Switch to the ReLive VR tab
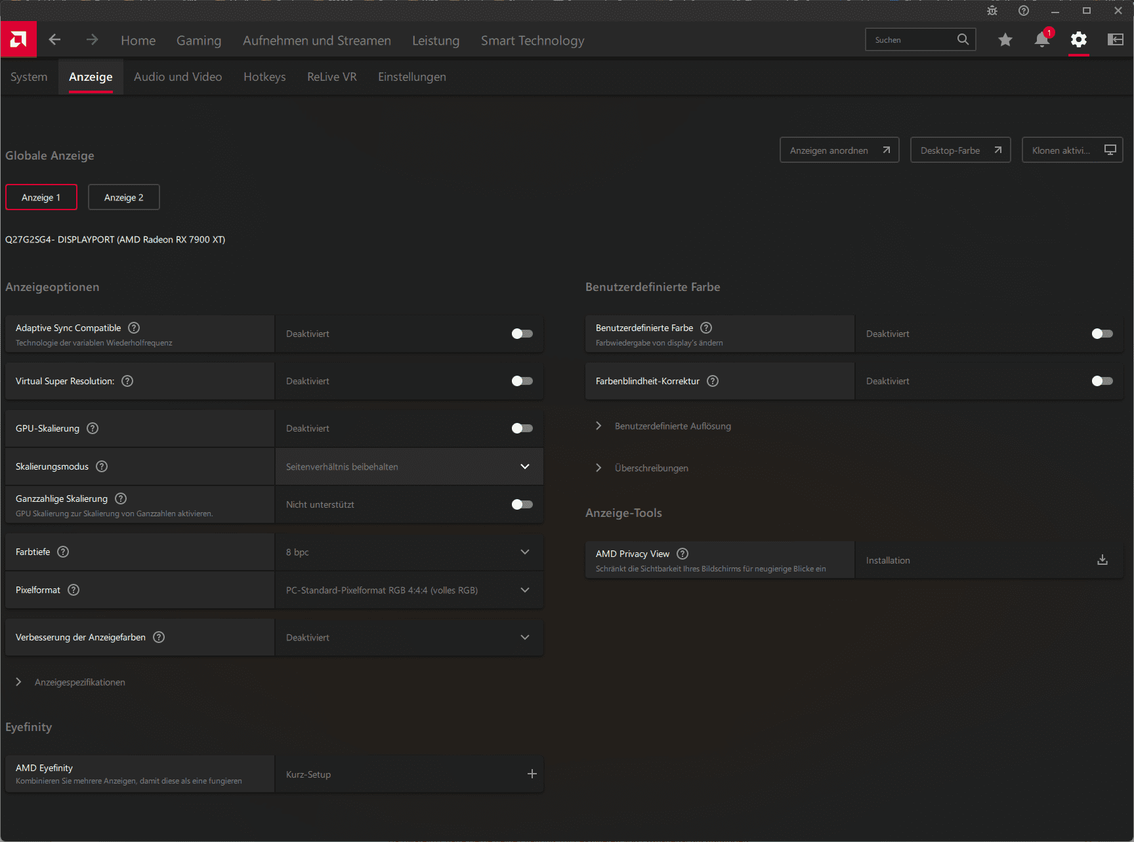The image size is (1134, 842). 332,77
